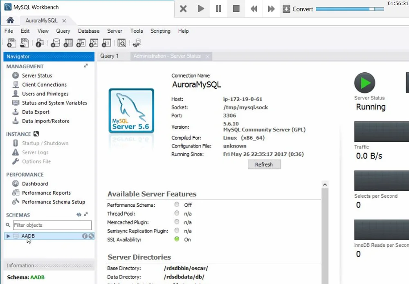This screenshot has height=284, width=409.
Task: Open AADB schema info icon
Action: point(85,236)
